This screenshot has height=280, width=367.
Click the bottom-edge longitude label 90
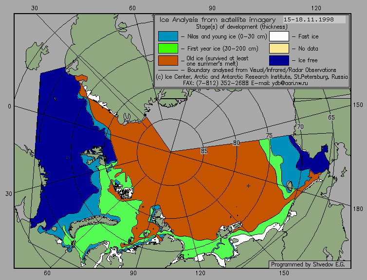(x=133, y=273)
